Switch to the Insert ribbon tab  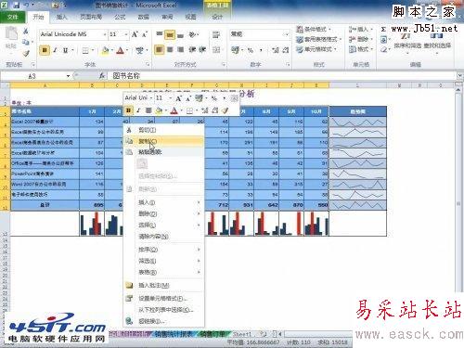pos(61,17)
